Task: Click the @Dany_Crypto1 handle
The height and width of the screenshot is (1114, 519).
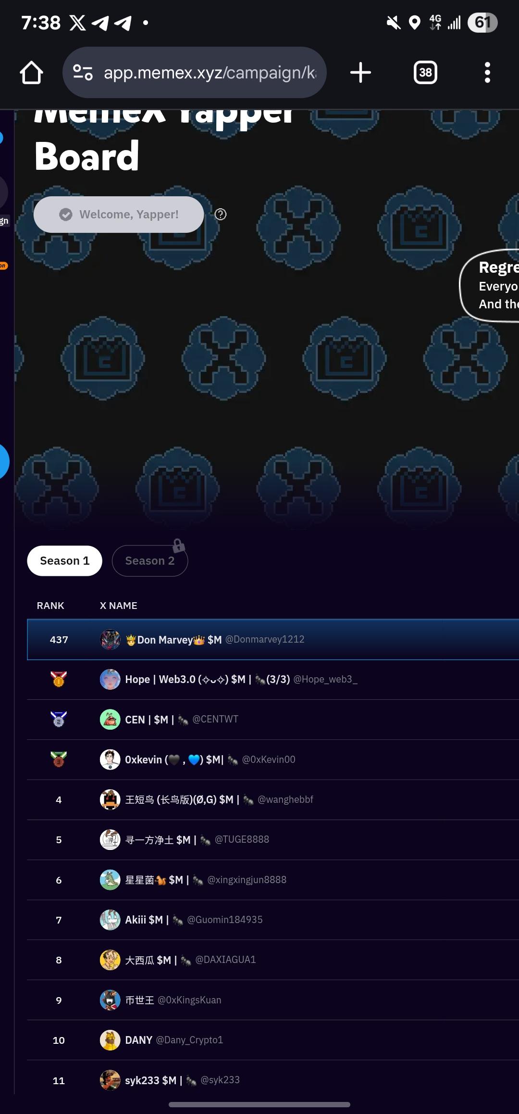Action: [189, 1040]
